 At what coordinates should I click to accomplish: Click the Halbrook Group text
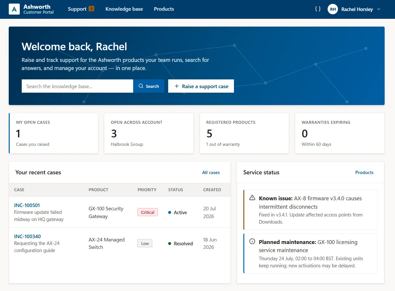pyautogui.click(x=127, y=144)
